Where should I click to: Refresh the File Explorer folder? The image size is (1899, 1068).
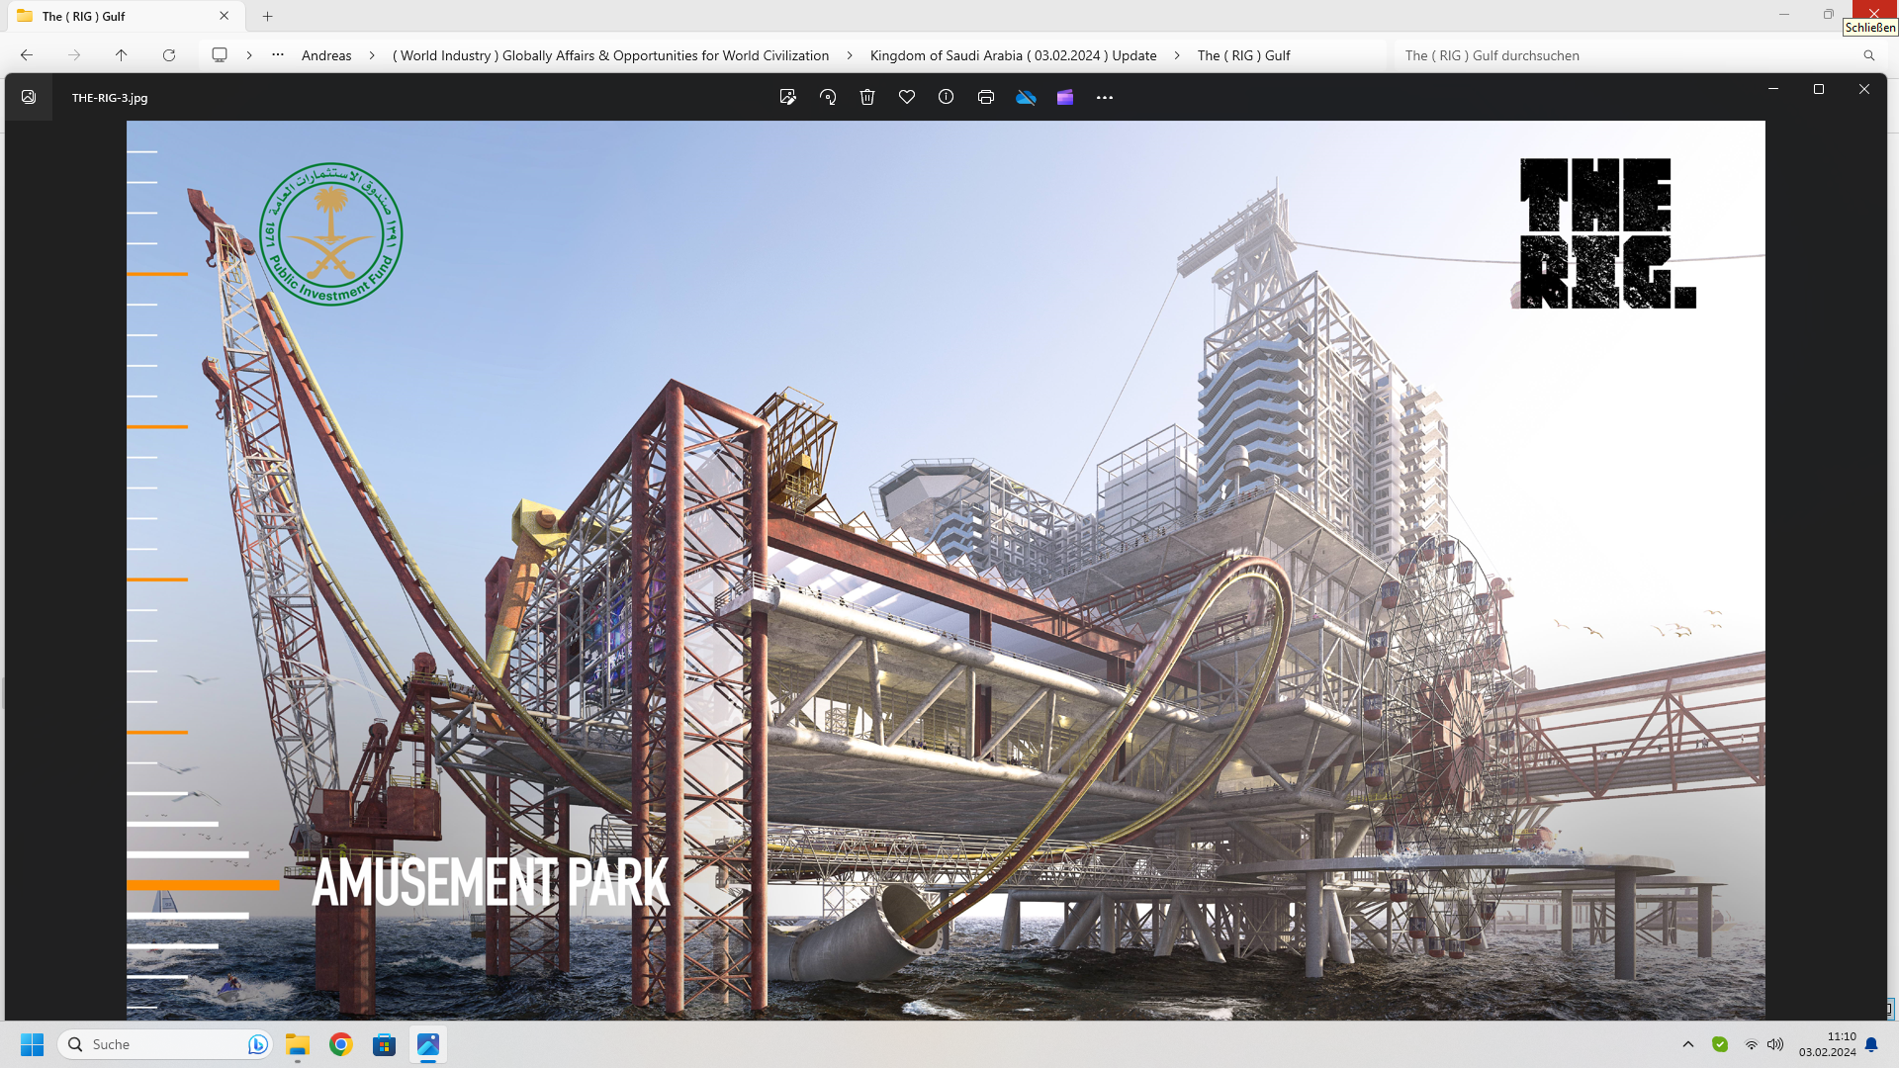coord(169,55)
